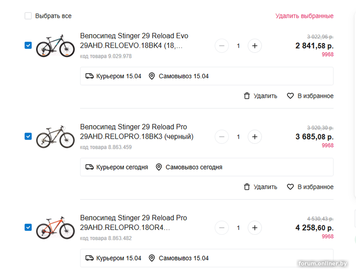Image resolution: width=356 pixels, height=273 pixels.
Task: Click trash icon to delete Reload Evo
Action: 247,96
